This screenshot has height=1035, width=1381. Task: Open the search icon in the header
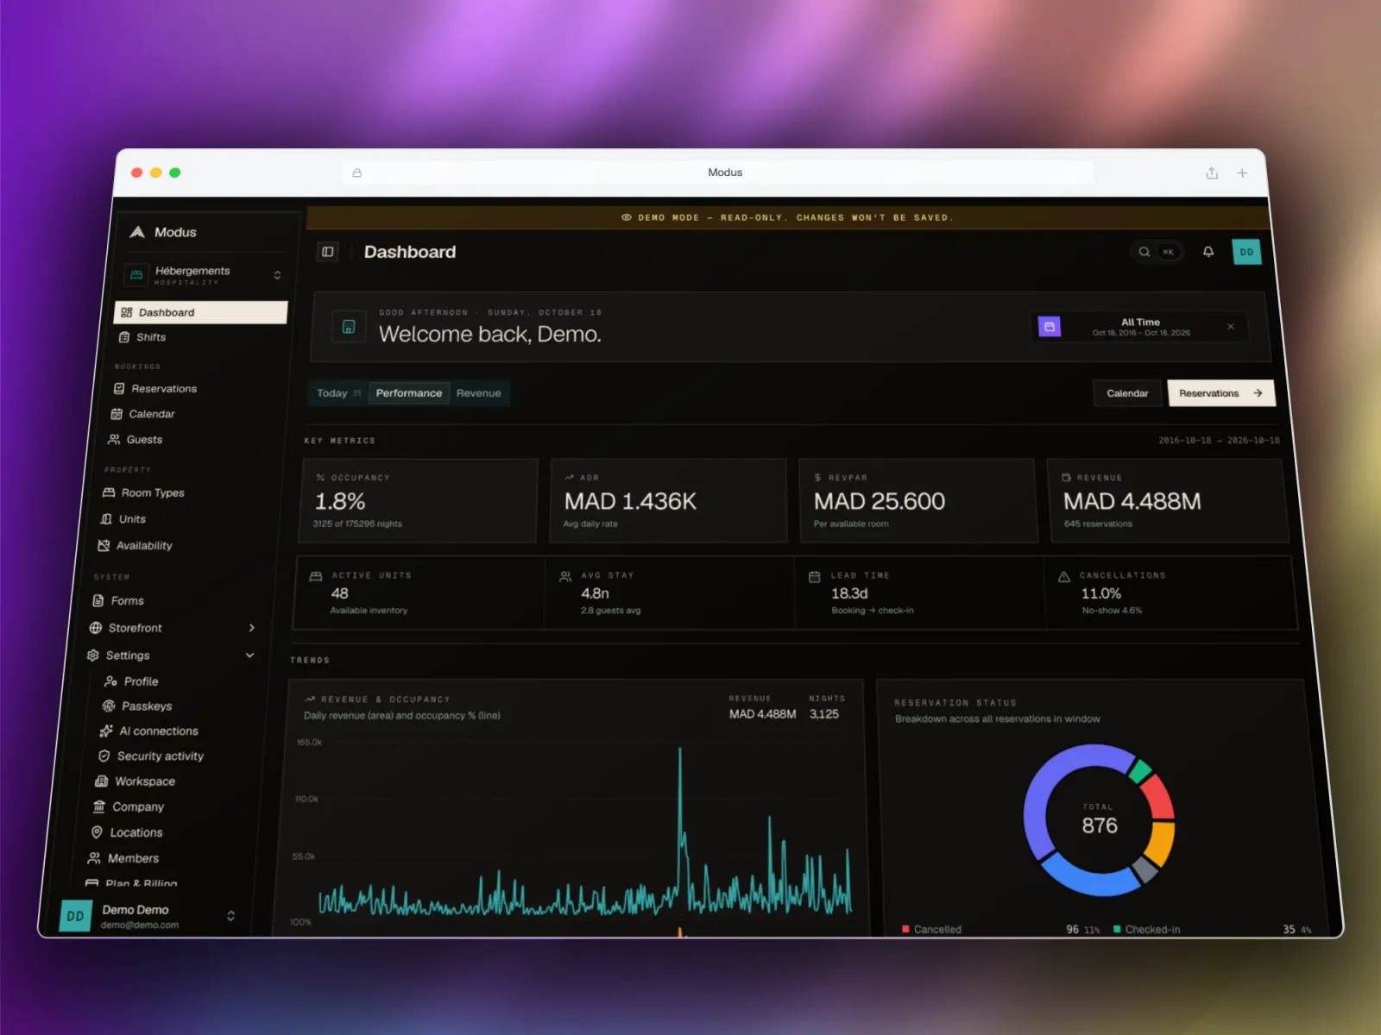pyautogui.click(x=1144, y=252)
